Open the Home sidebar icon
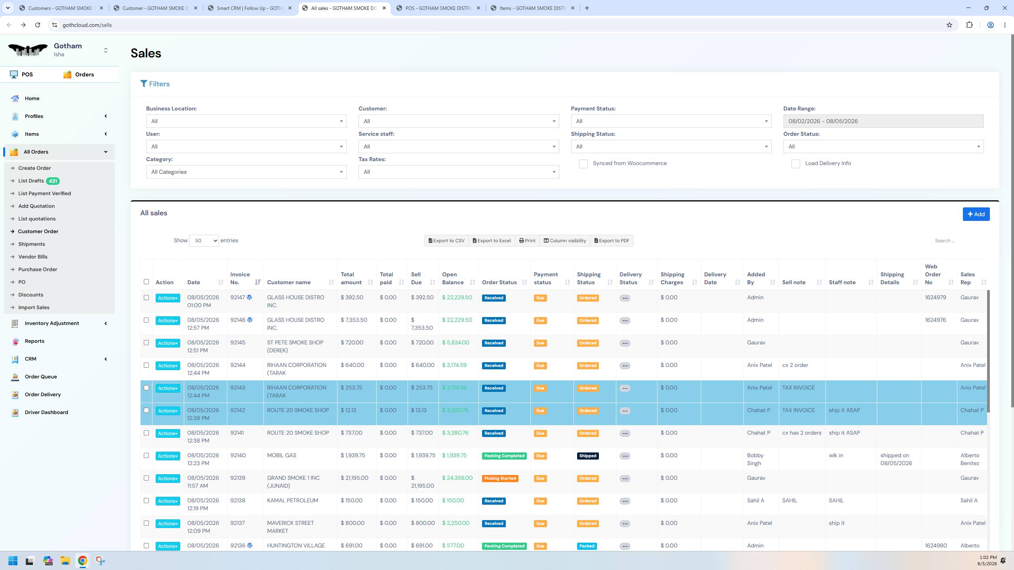1014x570 pixels. click(15, 98)
